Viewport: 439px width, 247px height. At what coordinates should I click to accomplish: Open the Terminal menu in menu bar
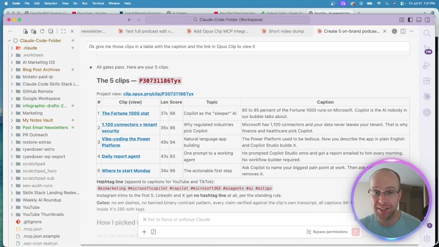pos(98,3)
